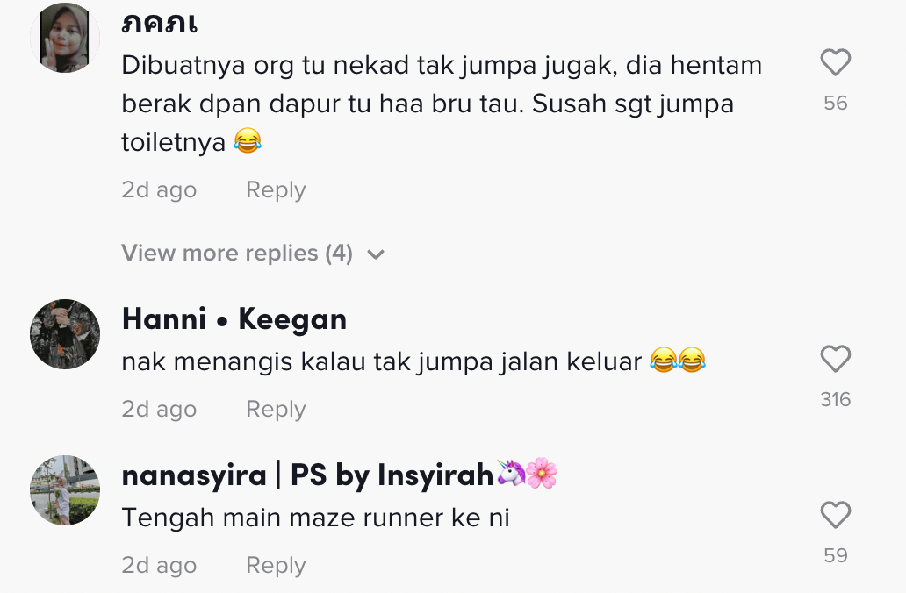Reply to the jalan keluar comment
Image resolution: width=906 pixels, height=593 pixels.
click(276, 410)
